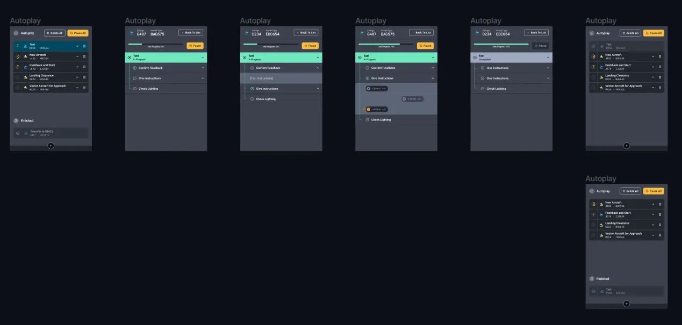682x325 pixels.
Task: Open finished Transfer to GMC3 task
Action: pyautogui.click(x=51, y=133)
